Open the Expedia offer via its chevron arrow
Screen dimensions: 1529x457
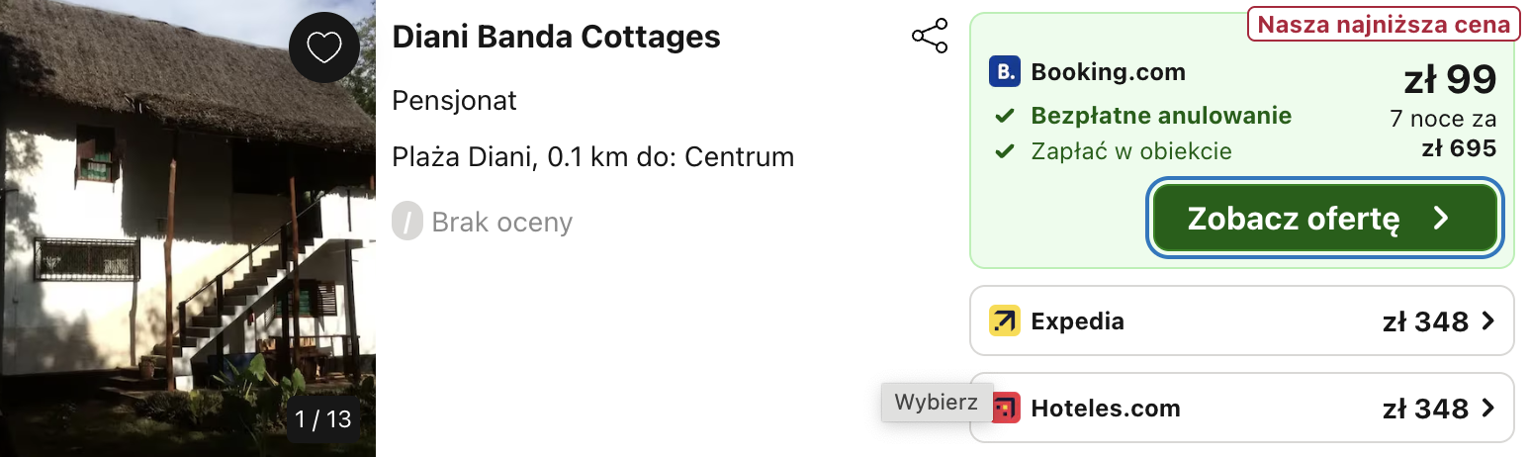[1486, 321]
